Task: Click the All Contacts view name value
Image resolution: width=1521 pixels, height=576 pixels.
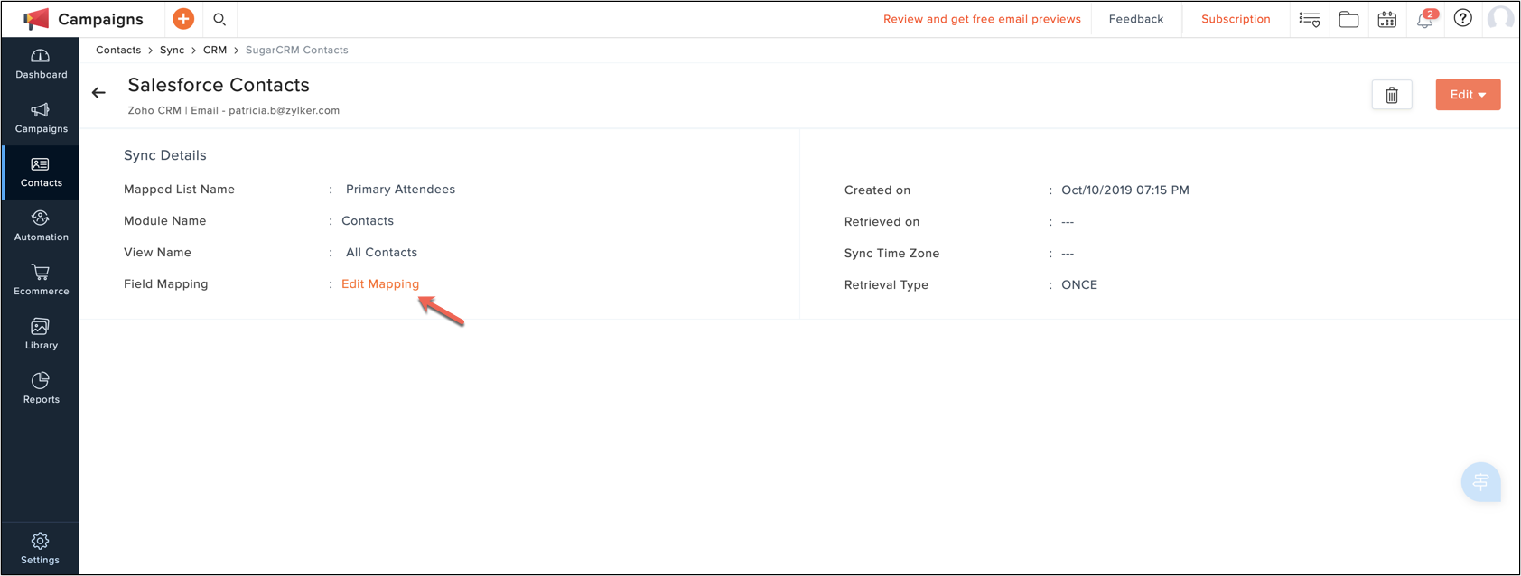Action: click(381, 253)
